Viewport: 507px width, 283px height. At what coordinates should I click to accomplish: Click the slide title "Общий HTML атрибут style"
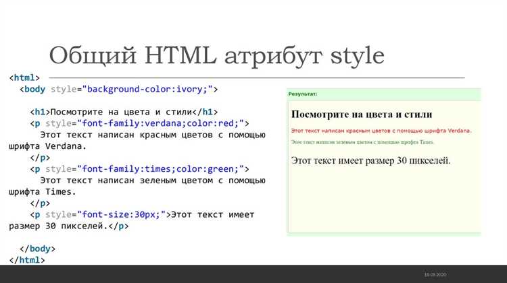tap(216, 56)
